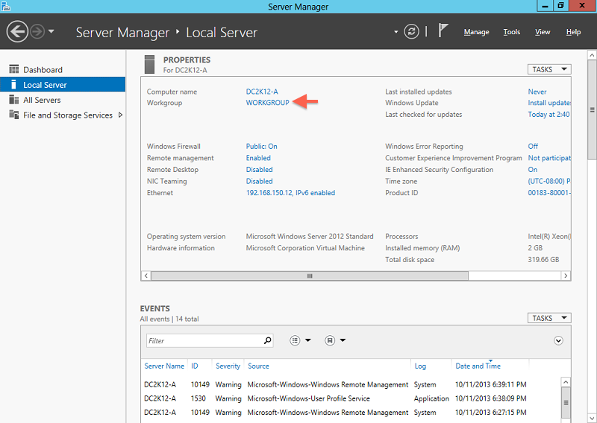Click the properties horizontal scrollbar thumb

click(x=310, y=276)
